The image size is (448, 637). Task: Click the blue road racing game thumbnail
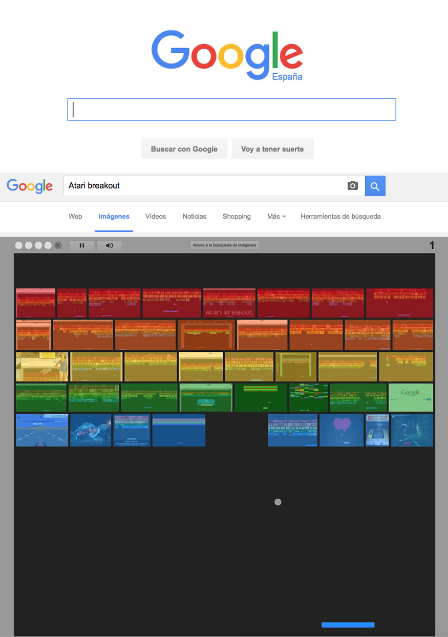[42, 430]
